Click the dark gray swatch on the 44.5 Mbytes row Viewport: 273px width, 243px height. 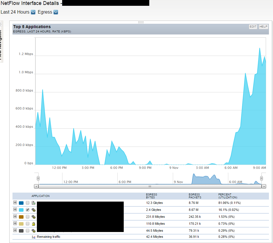point(21,231)
